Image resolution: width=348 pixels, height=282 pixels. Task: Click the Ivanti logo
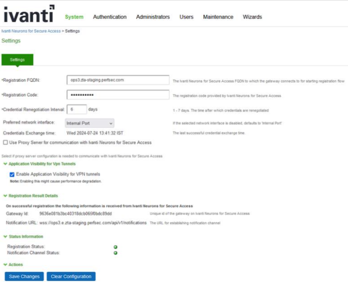tap(29, 15)
